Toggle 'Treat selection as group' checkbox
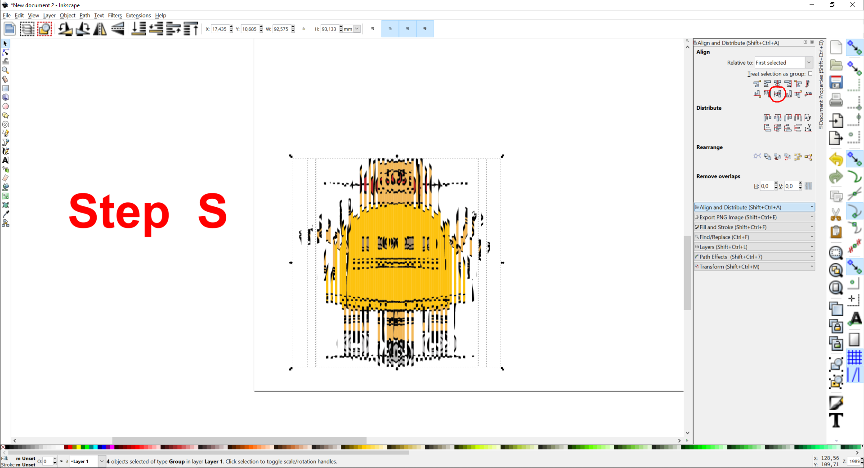The height and width of the screenshot is (468, 864). click(810, 74)
